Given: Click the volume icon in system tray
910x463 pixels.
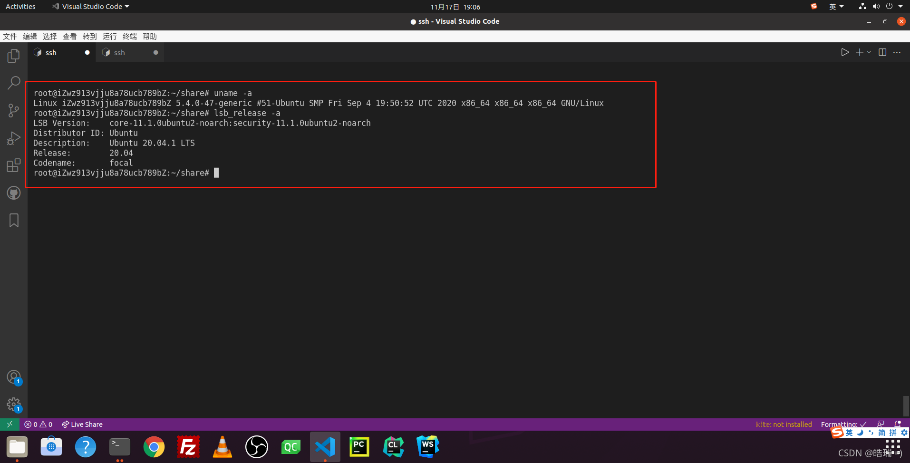Looking at the screenshot, I should pos(876,7).
